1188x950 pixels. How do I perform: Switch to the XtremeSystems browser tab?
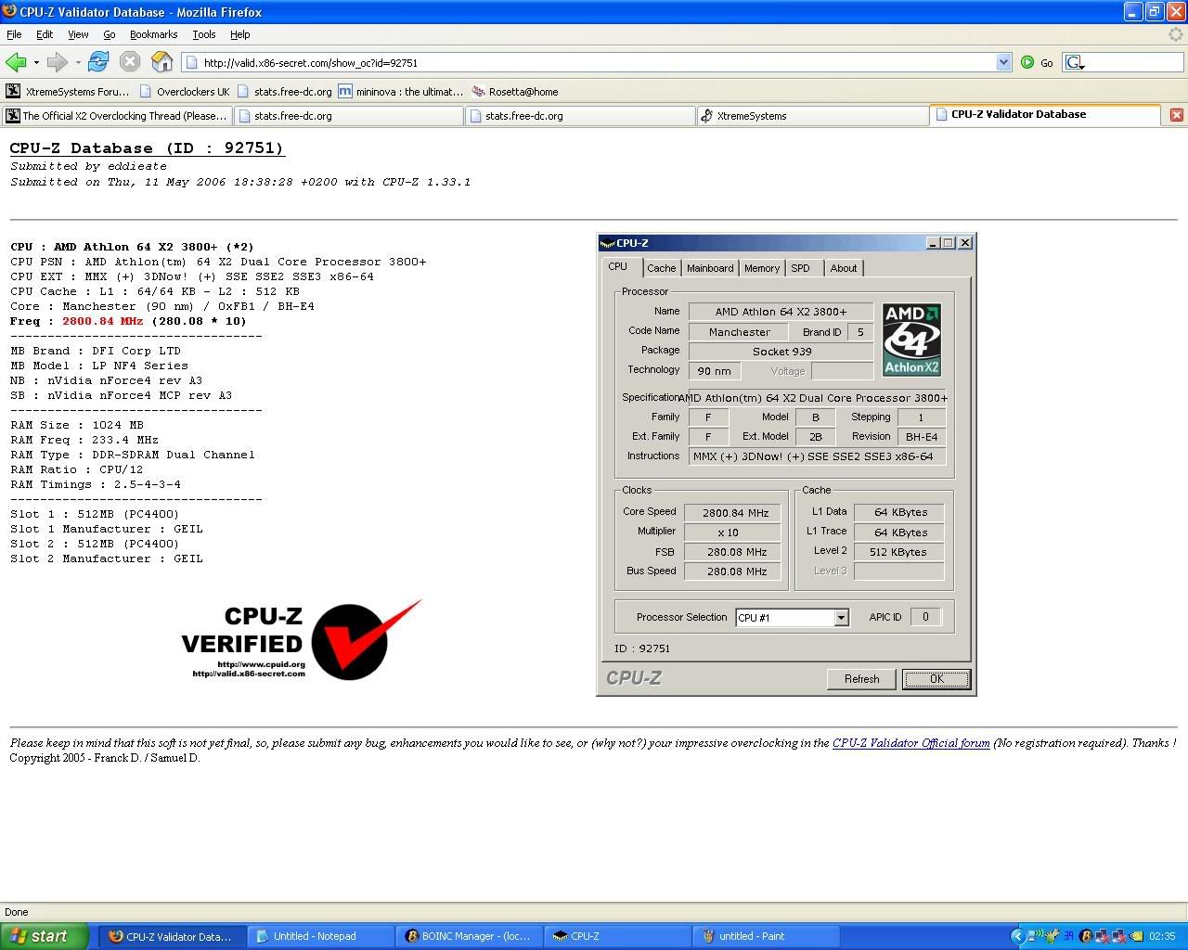[x=812, y=116]
